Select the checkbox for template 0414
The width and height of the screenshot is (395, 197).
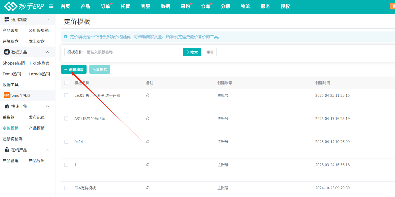point(66,142)
